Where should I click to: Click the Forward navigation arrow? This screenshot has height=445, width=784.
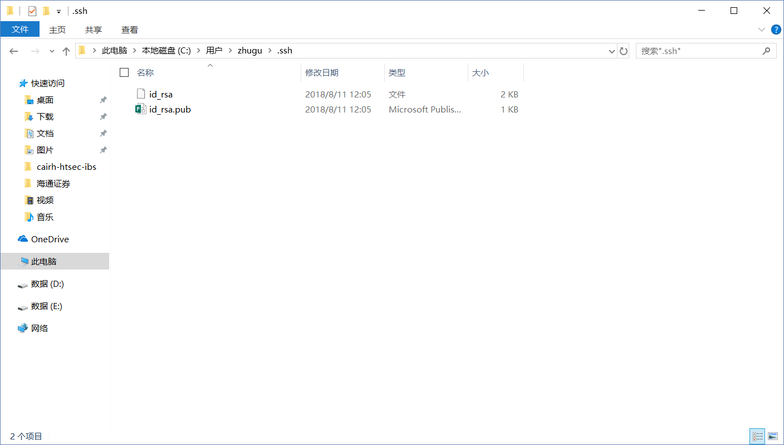click(35, 51)
